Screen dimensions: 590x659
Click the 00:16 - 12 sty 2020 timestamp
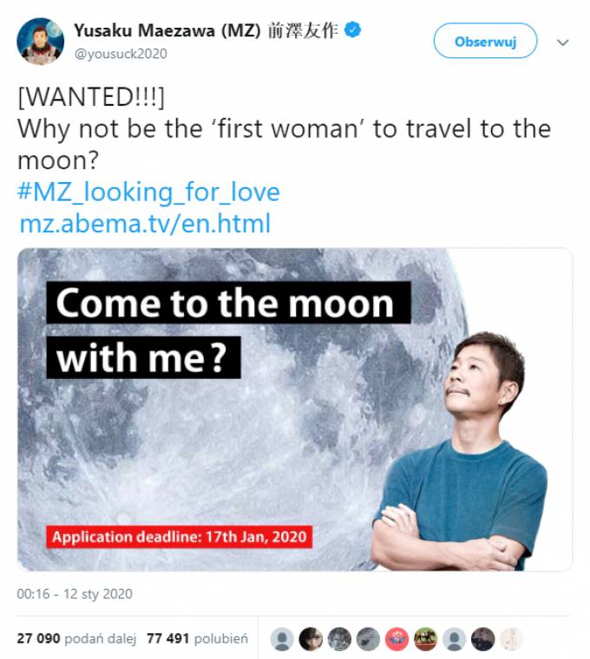coord(75,594)
